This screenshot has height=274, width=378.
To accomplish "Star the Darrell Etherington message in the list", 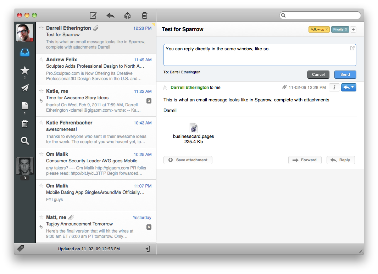I will pyautogui.click(x=41, y=28).
